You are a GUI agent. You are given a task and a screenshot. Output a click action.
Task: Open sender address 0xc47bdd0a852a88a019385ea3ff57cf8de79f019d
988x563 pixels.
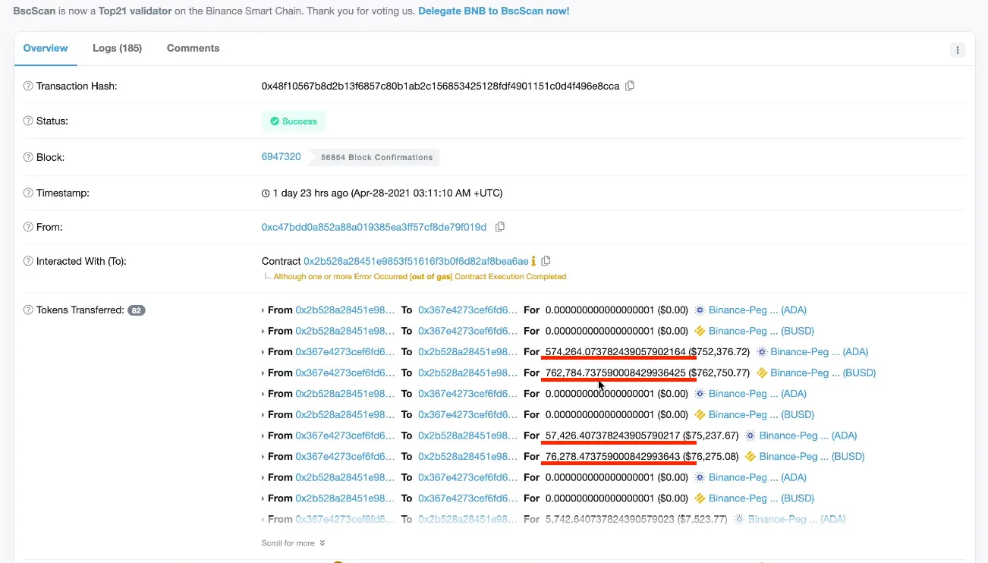(x=374, y=227)
